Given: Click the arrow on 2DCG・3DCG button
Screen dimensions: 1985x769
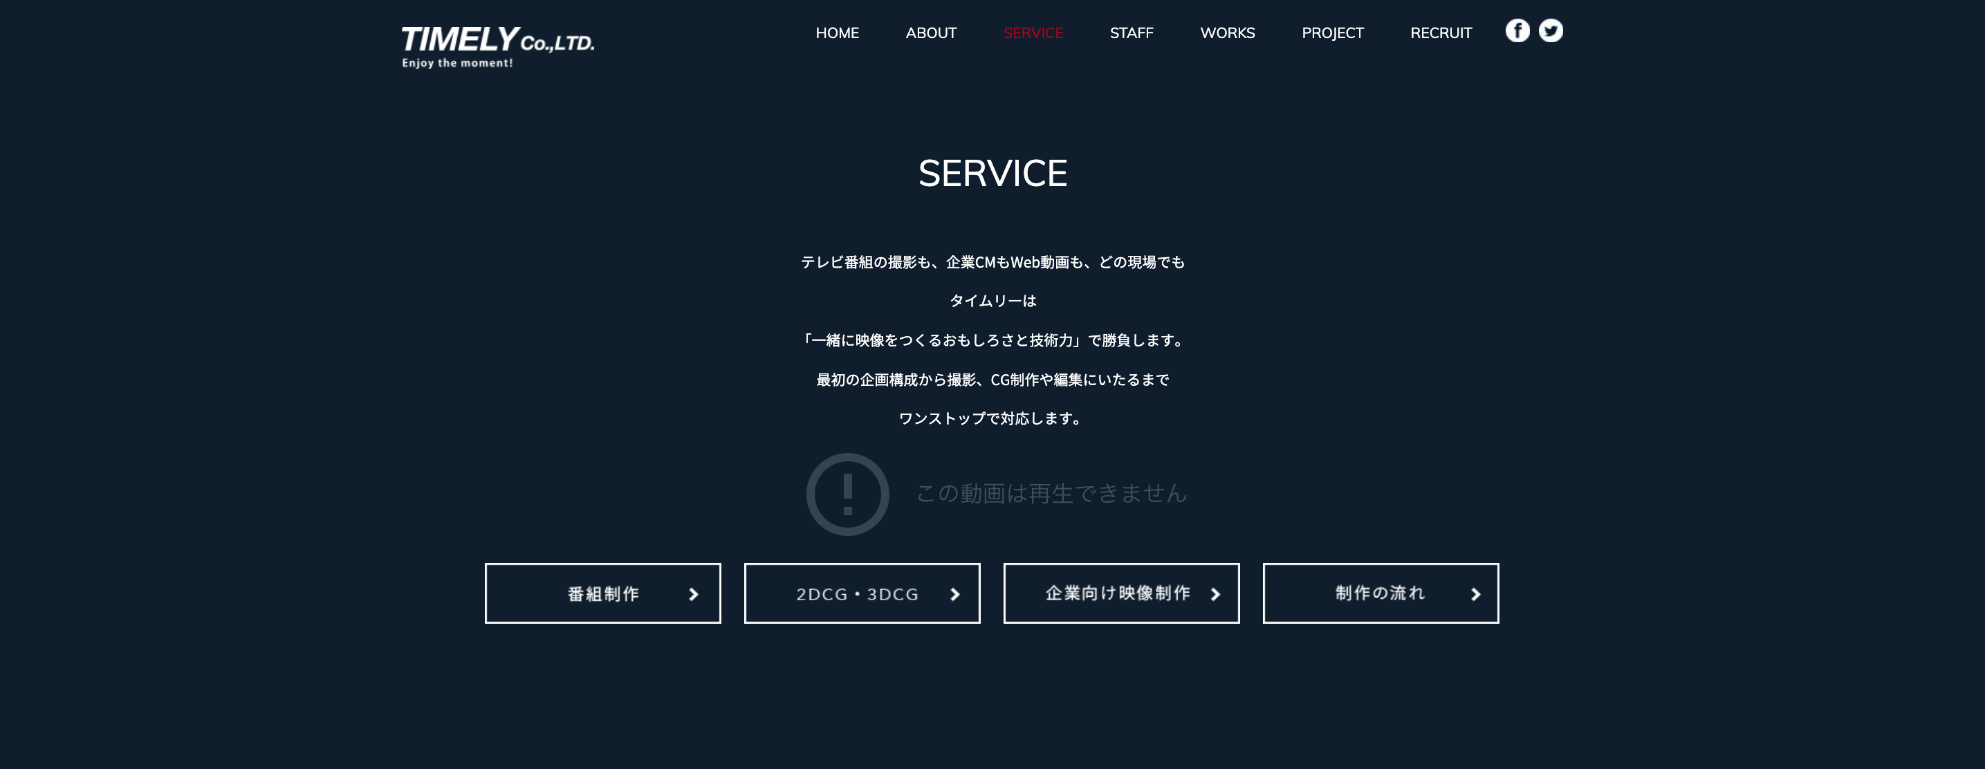Looking at the screenshot, I should pyautogui.click(x=954, y=594).
